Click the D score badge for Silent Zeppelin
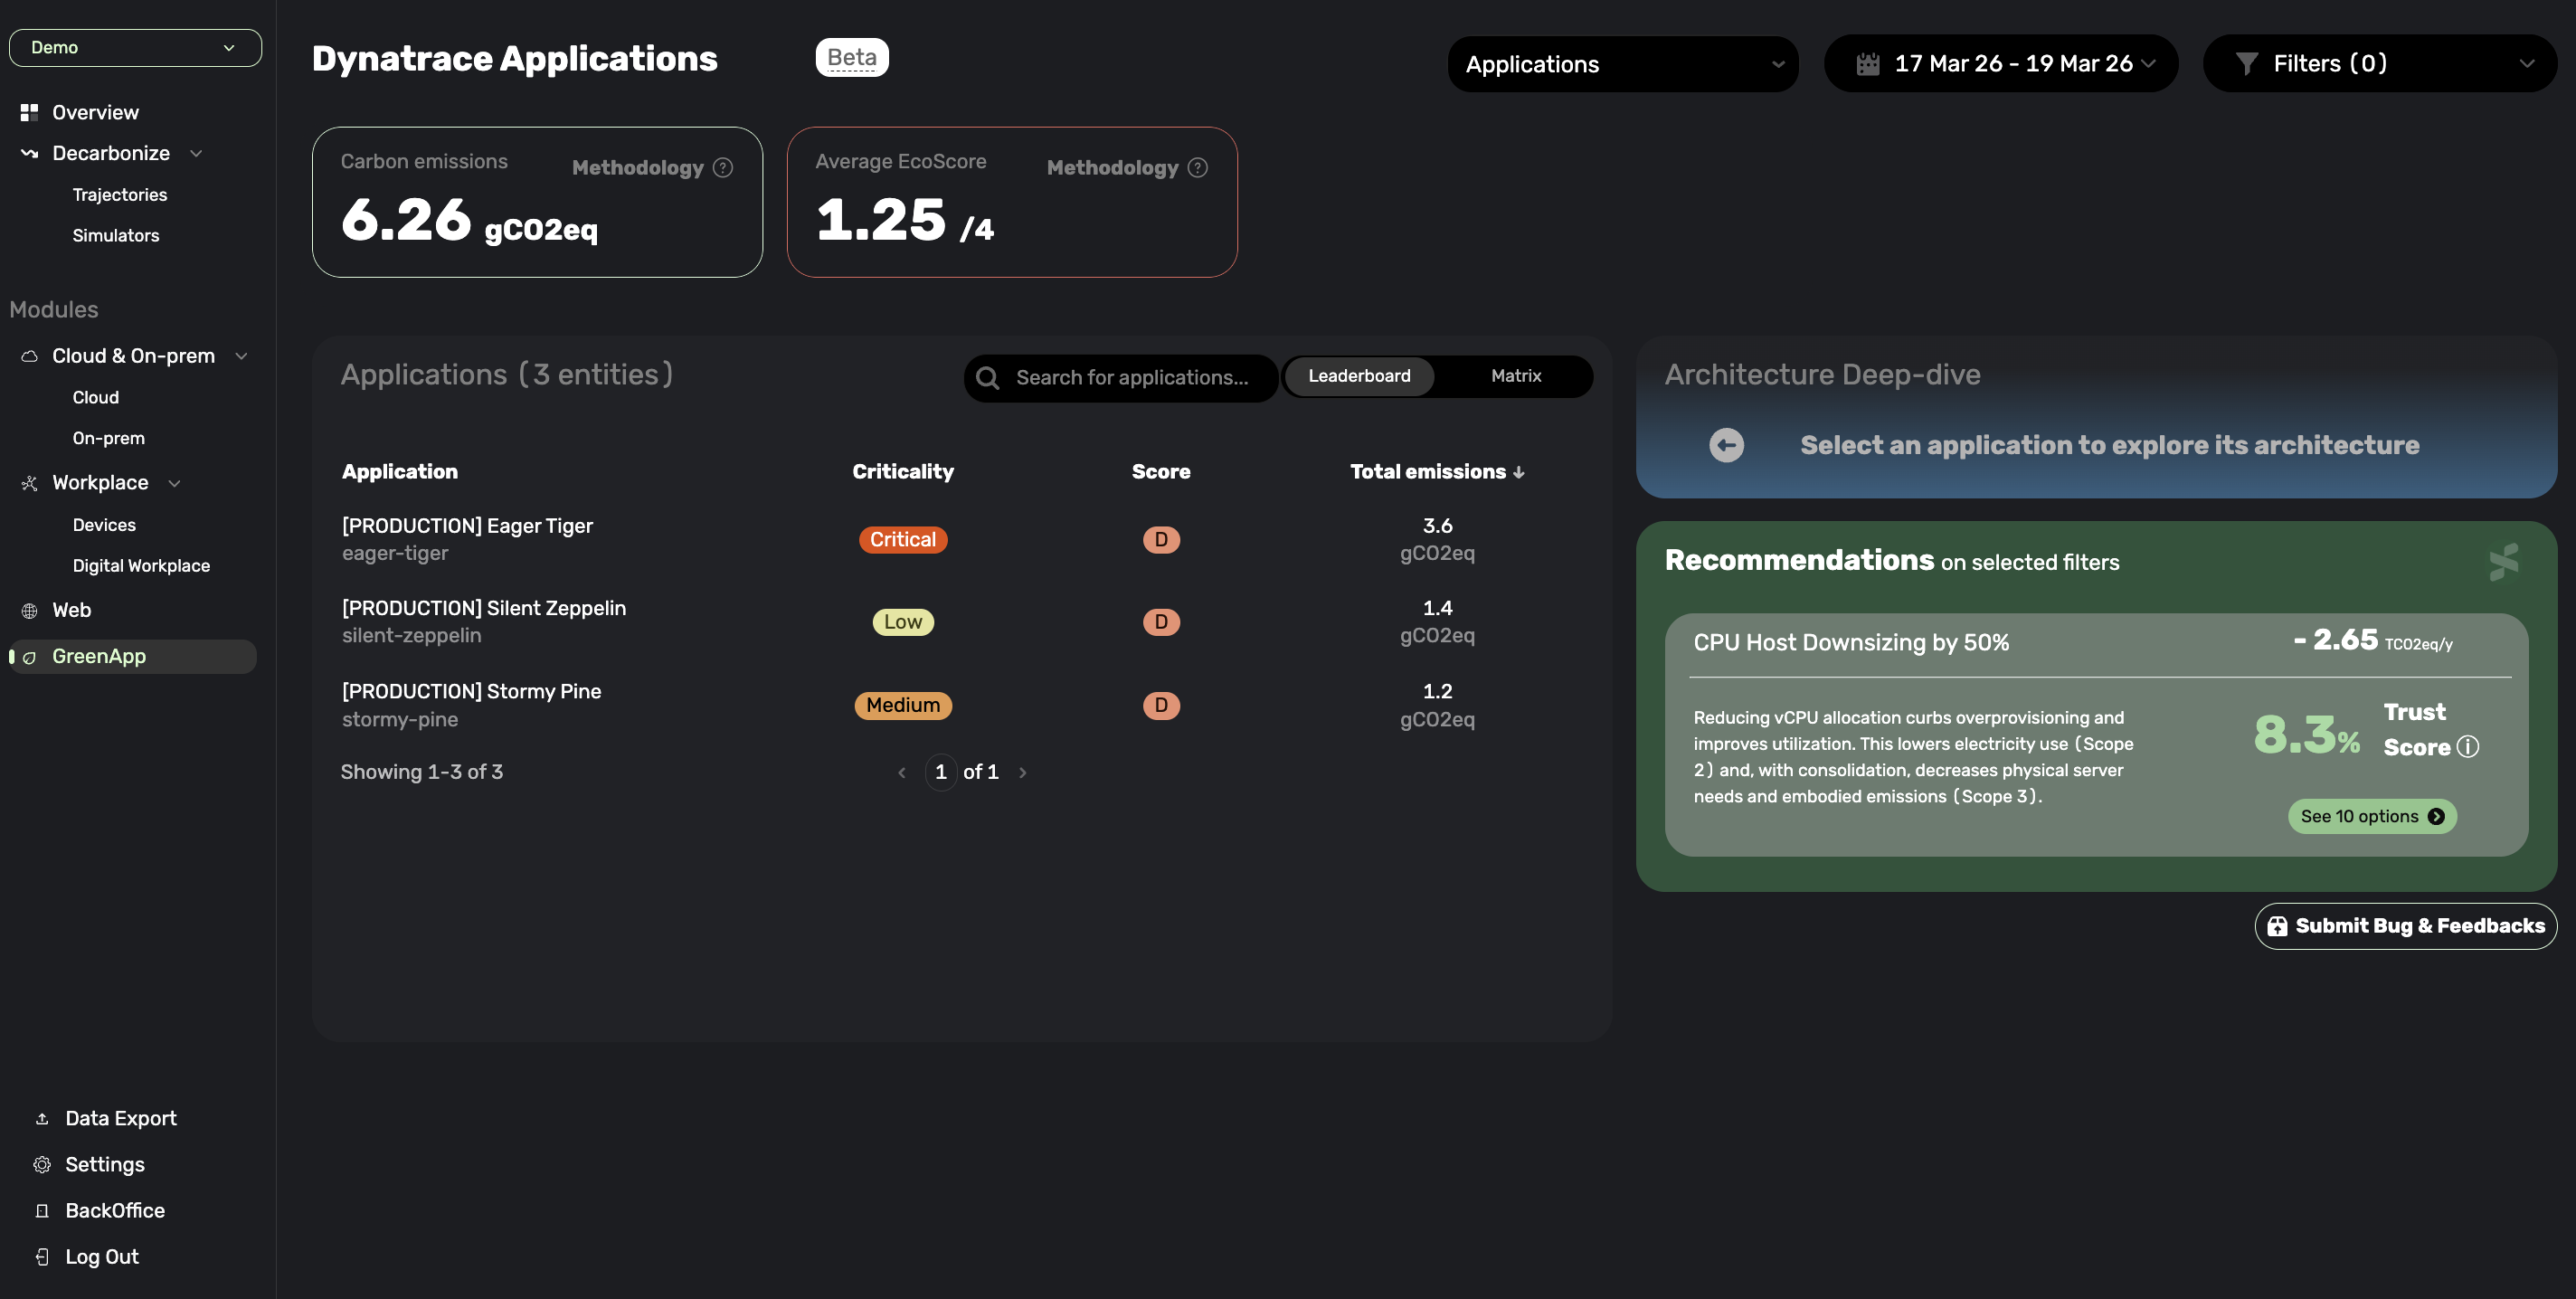The image size is (2576, 1299). [x=1161, y=622]
